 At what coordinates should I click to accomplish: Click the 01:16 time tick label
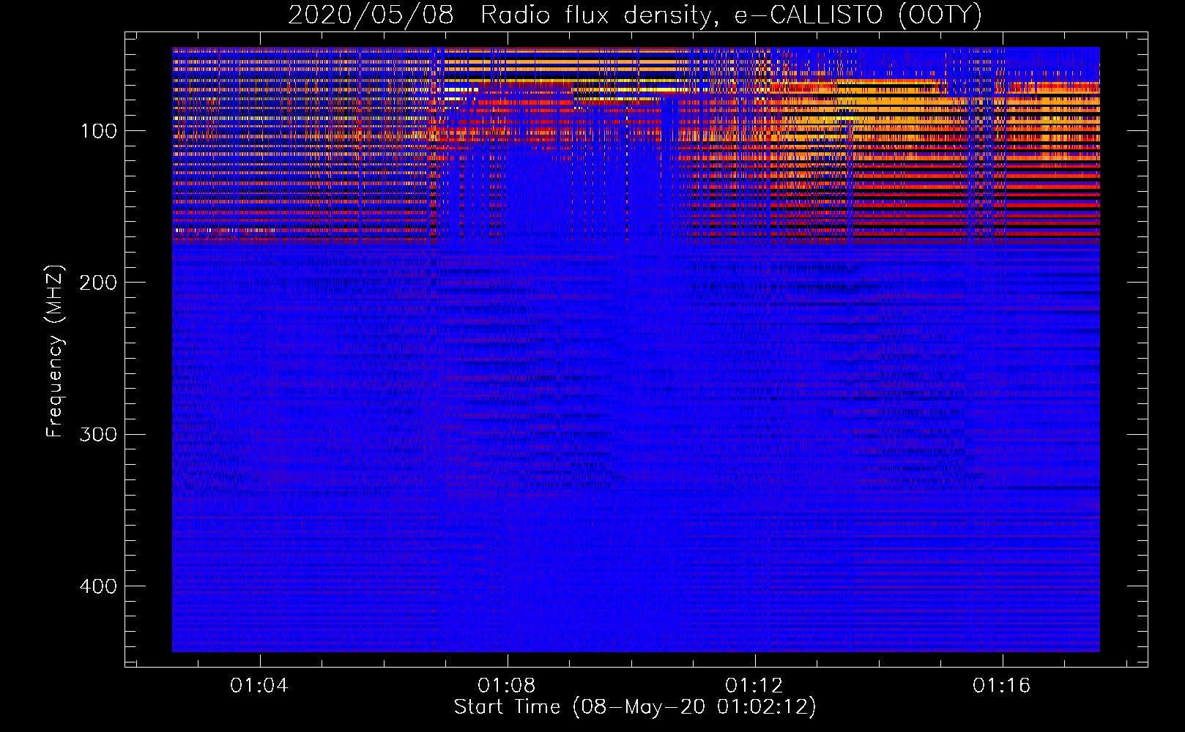[x=1002, y=686]
